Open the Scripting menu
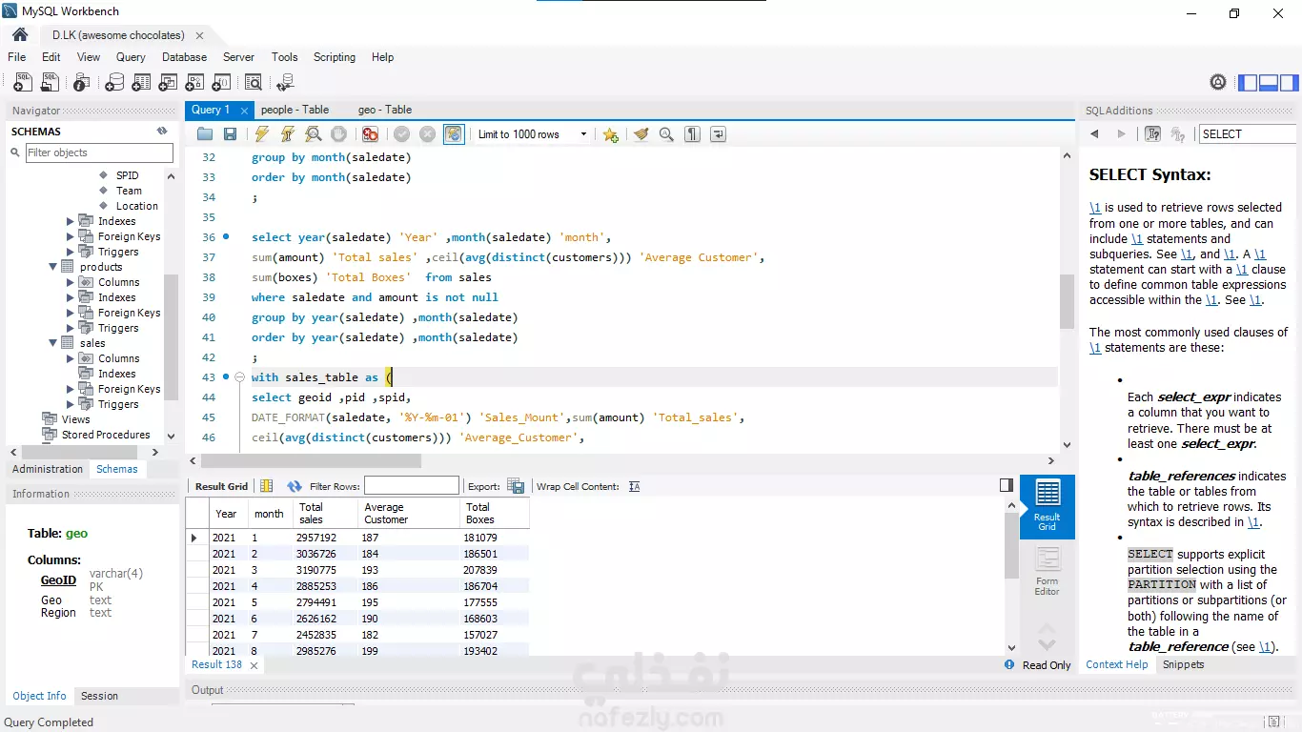The height and width of the screenshot is (732, 1302). (335, 57)
